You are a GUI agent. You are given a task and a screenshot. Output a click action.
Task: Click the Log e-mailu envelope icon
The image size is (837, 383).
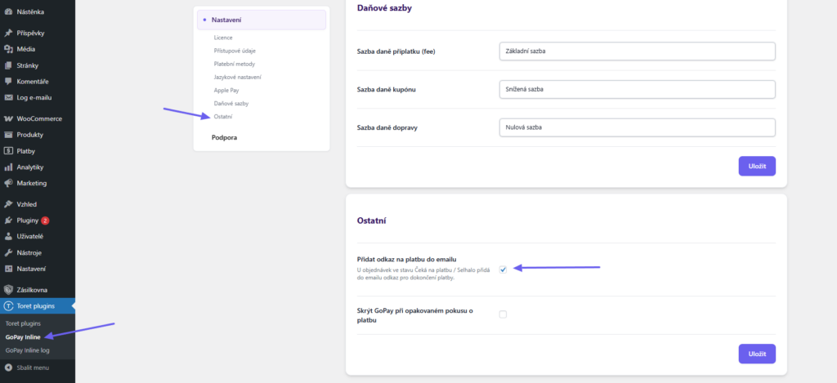tap(8, 98)
